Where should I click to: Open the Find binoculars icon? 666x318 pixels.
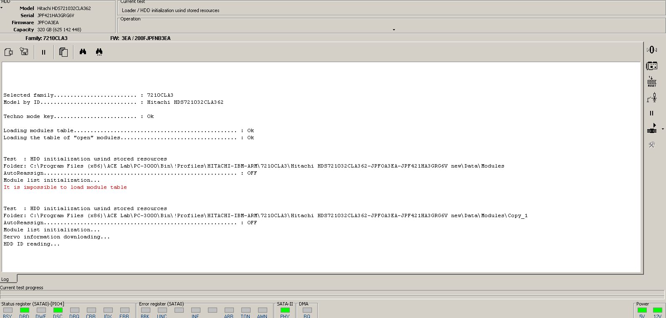tap(83, 52)
